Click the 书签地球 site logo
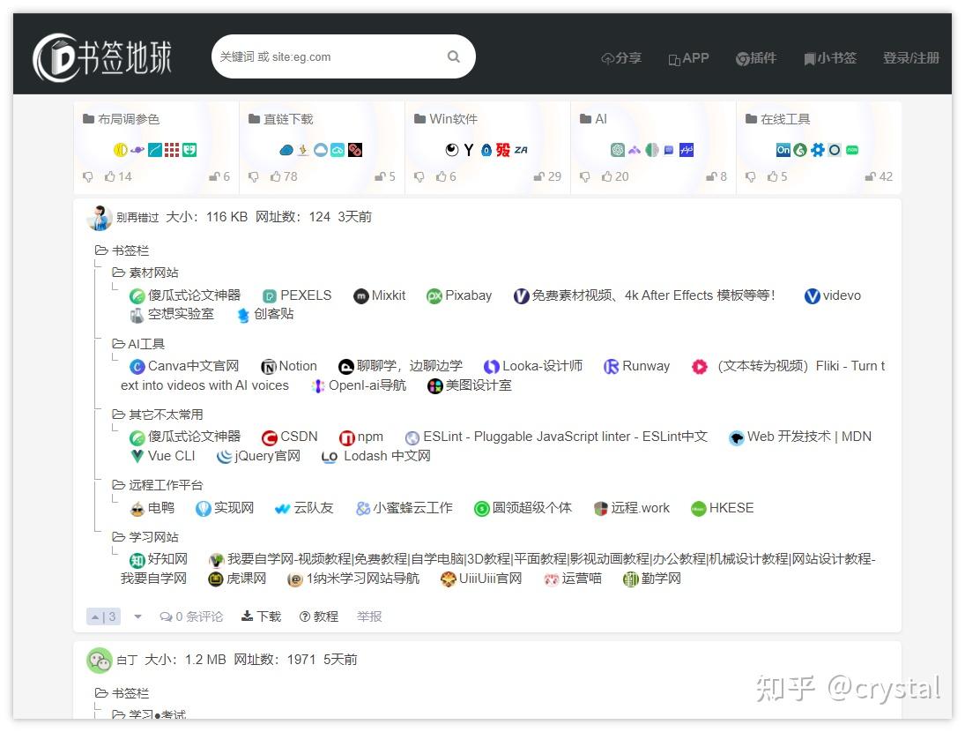The height and width of the screenshot is (732, 965). (102, 58)
